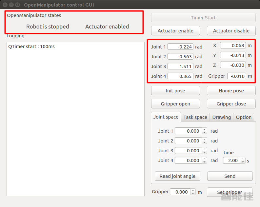This screenshot has height=207, width=260.
Task: Focus the time spinbox showing 2.00
Action: click(232, 160)
